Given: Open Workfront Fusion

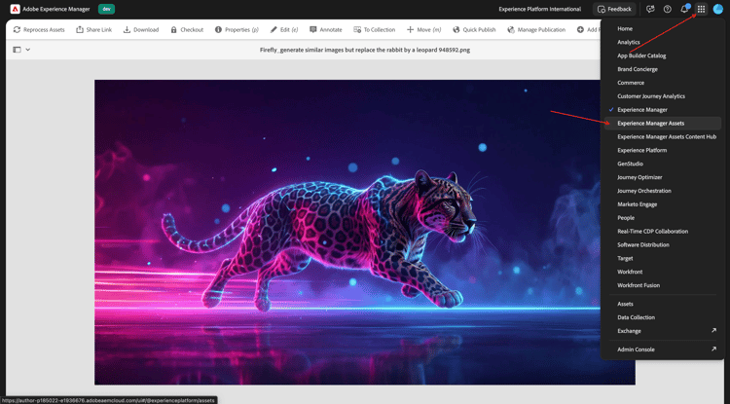Looking at the screenshot, I should (x=639, y=285).
